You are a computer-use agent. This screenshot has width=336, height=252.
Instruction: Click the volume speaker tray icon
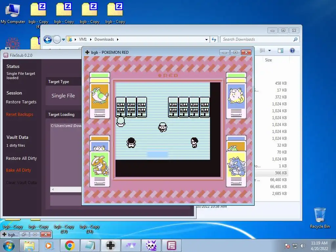point(303,246)
